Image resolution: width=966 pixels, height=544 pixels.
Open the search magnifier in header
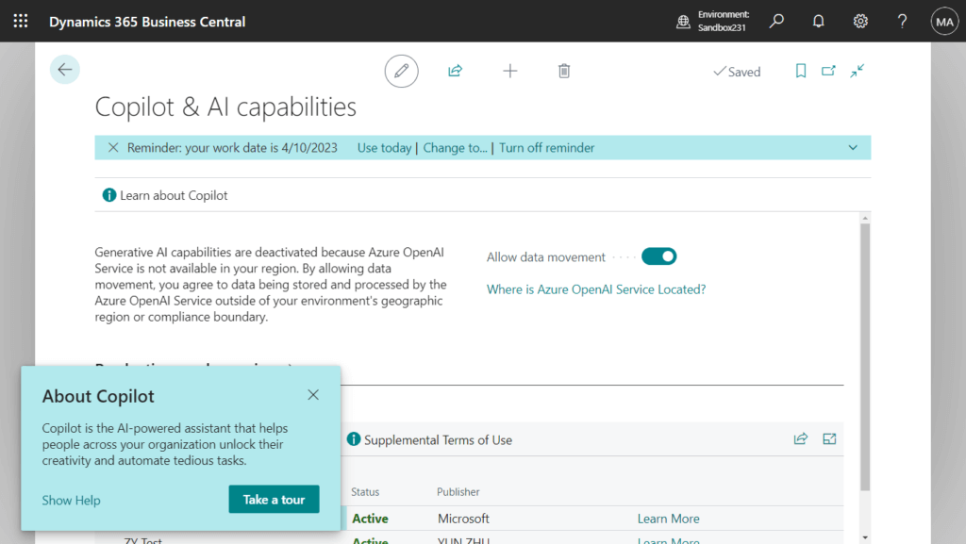[777, 21]
